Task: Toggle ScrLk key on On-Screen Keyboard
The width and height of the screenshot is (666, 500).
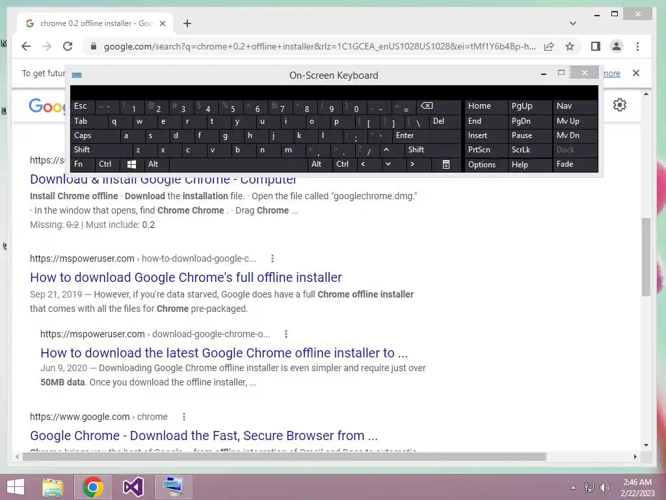Action: [x=529, y=150]
